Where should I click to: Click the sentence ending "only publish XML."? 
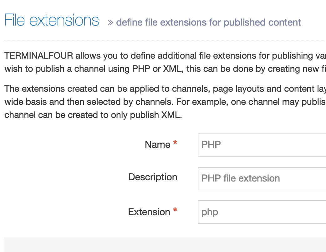point(93,115)
